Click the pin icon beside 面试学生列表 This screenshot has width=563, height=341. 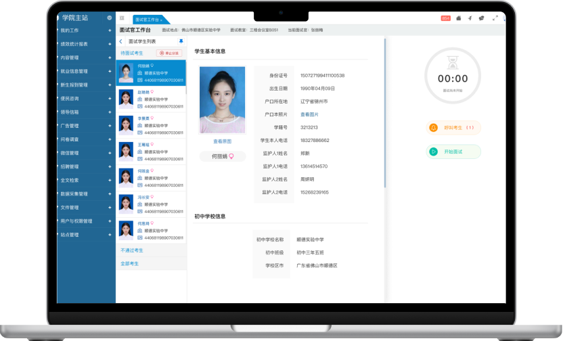click(181, 41)
